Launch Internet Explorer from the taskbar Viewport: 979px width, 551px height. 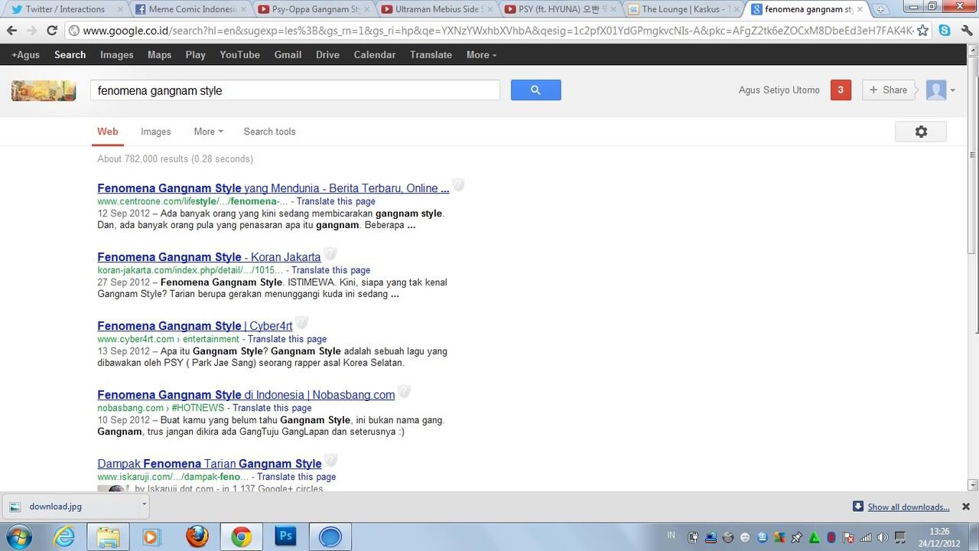point(64,536)
